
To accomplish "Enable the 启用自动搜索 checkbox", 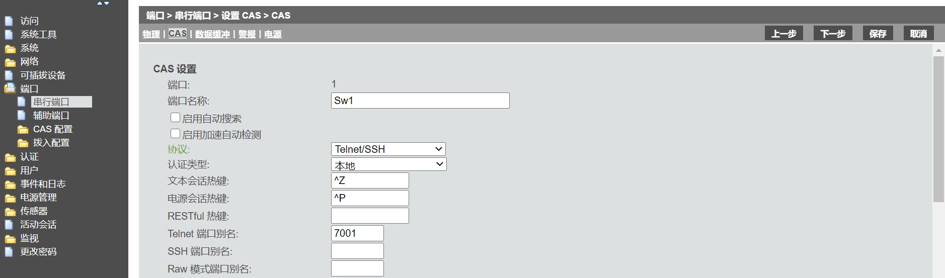I will (175, 118).
